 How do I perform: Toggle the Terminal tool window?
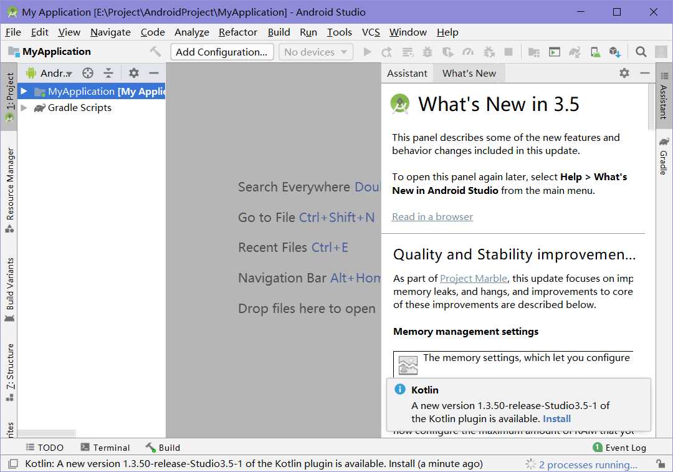(105, 448)
